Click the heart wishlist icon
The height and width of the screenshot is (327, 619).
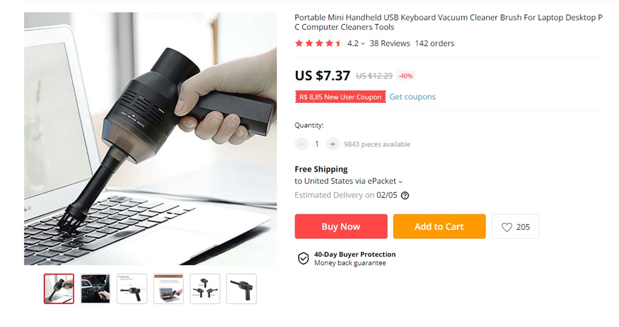pyautogui.click(x=507, y=227)
